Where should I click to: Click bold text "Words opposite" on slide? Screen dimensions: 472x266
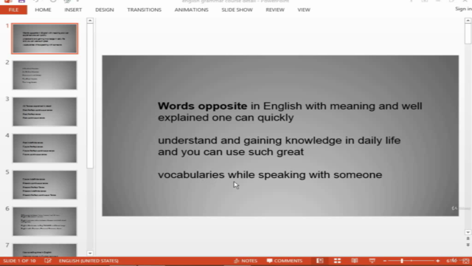coord(202,106)
